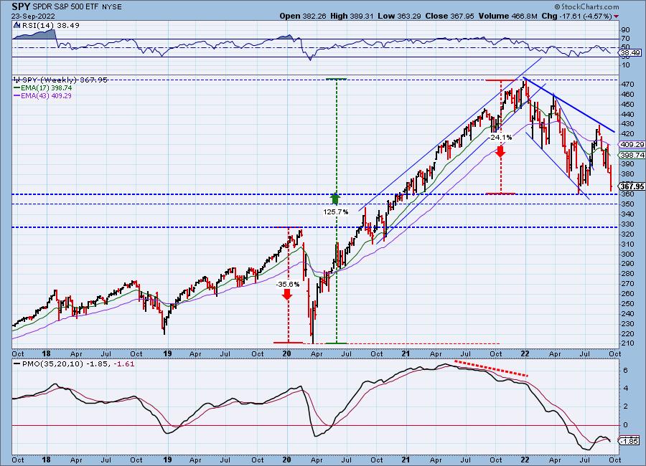Click the small icon left of RSI(14)
Screen dimensions: 646x466
coord(17,25)
